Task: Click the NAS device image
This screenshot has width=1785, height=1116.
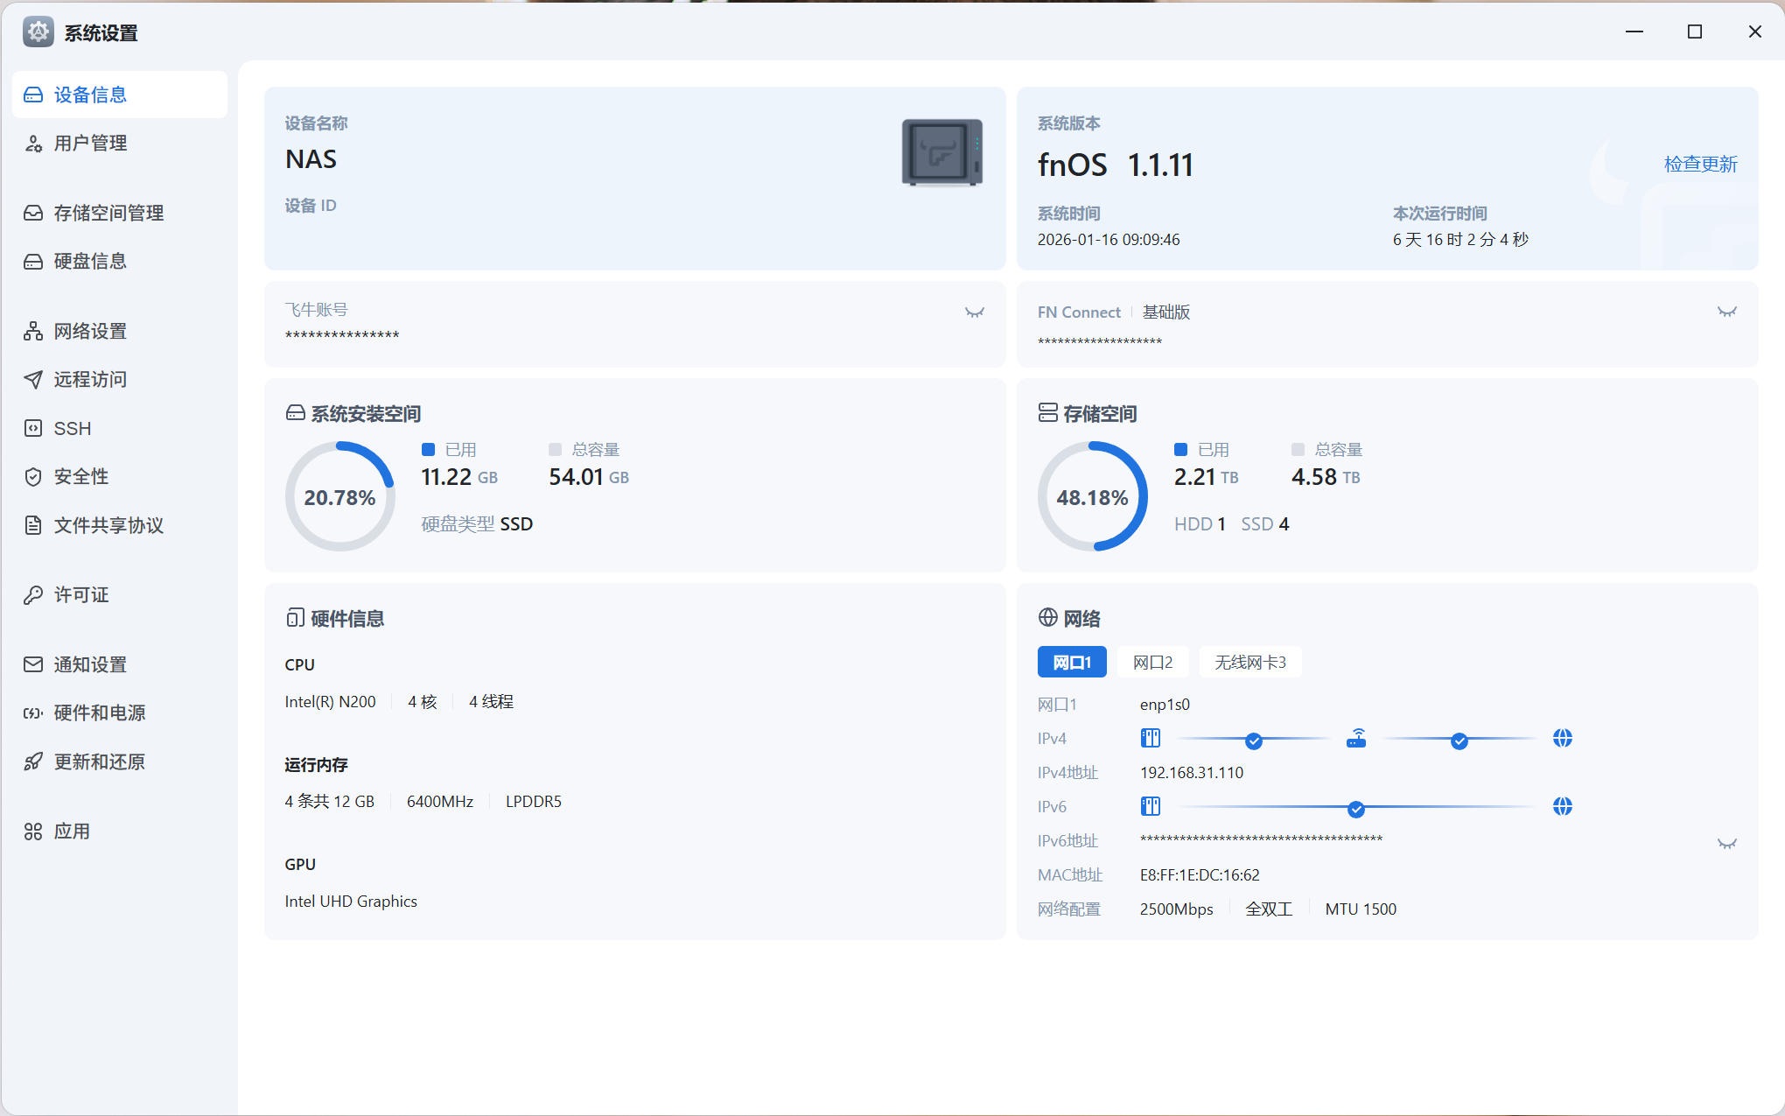Action: (x=941, y=152)
